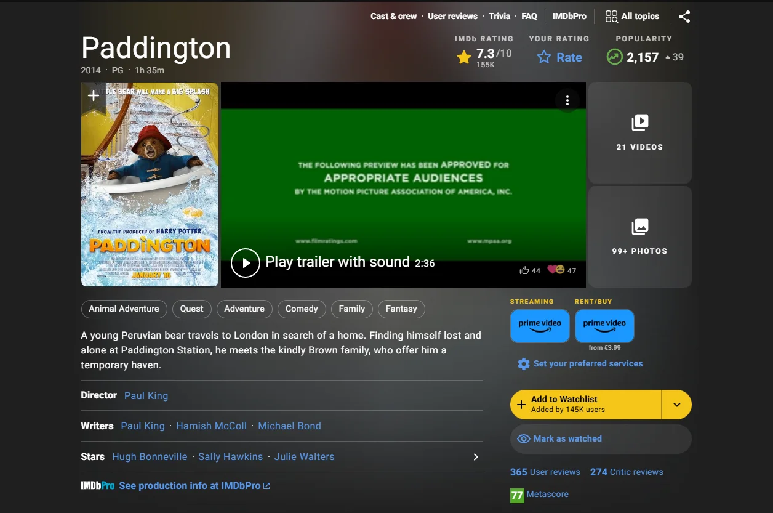Visit director Paul King's page

[146, 395]
